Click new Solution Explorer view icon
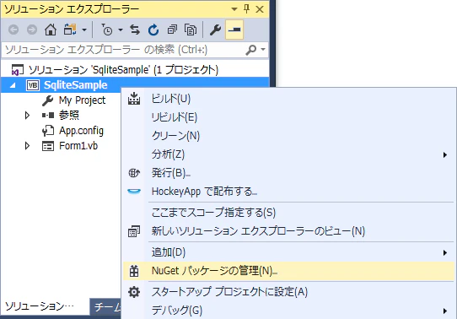 [x=134, y=231]
